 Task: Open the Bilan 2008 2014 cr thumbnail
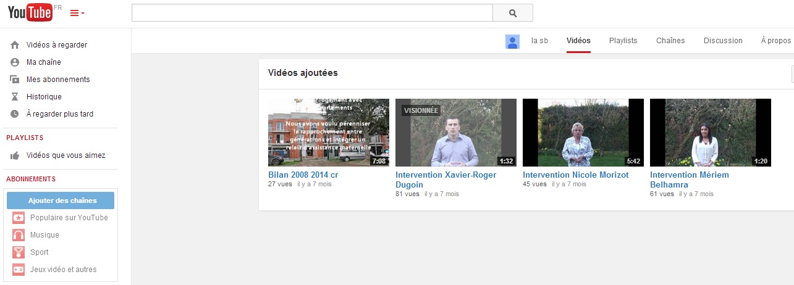coord(329,133)
